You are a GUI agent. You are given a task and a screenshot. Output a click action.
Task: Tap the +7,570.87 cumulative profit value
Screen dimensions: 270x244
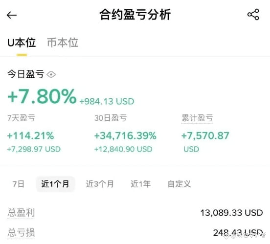205,135
